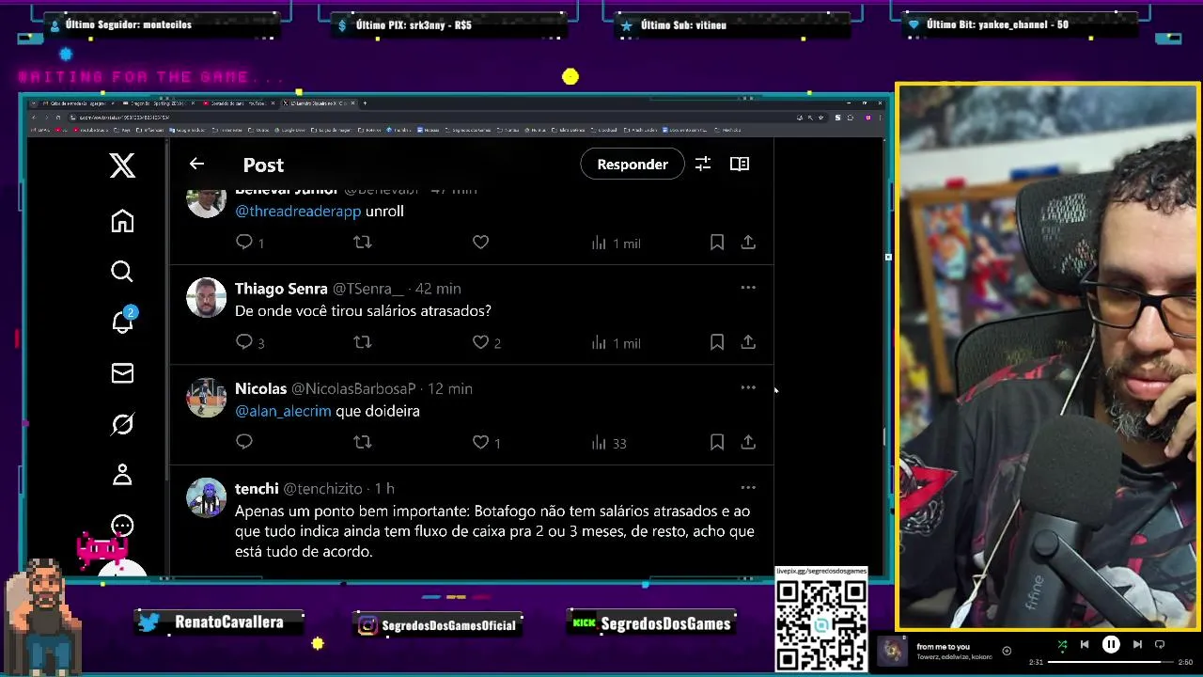Image resolution: width=1203 pixels, height=677 pixels.
Task: Click the Responder button
Action: point(633,164)
